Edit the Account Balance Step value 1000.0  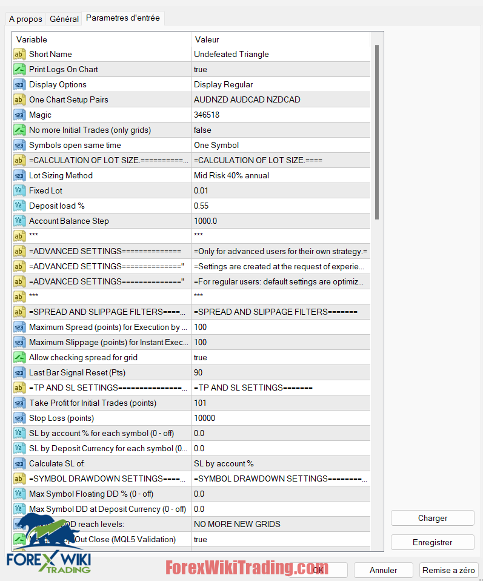pyautogui.click(x=281, y=221)
